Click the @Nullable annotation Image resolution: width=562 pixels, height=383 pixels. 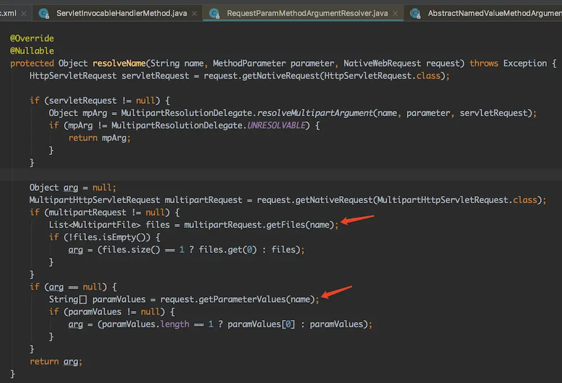[x=32, y=51]
